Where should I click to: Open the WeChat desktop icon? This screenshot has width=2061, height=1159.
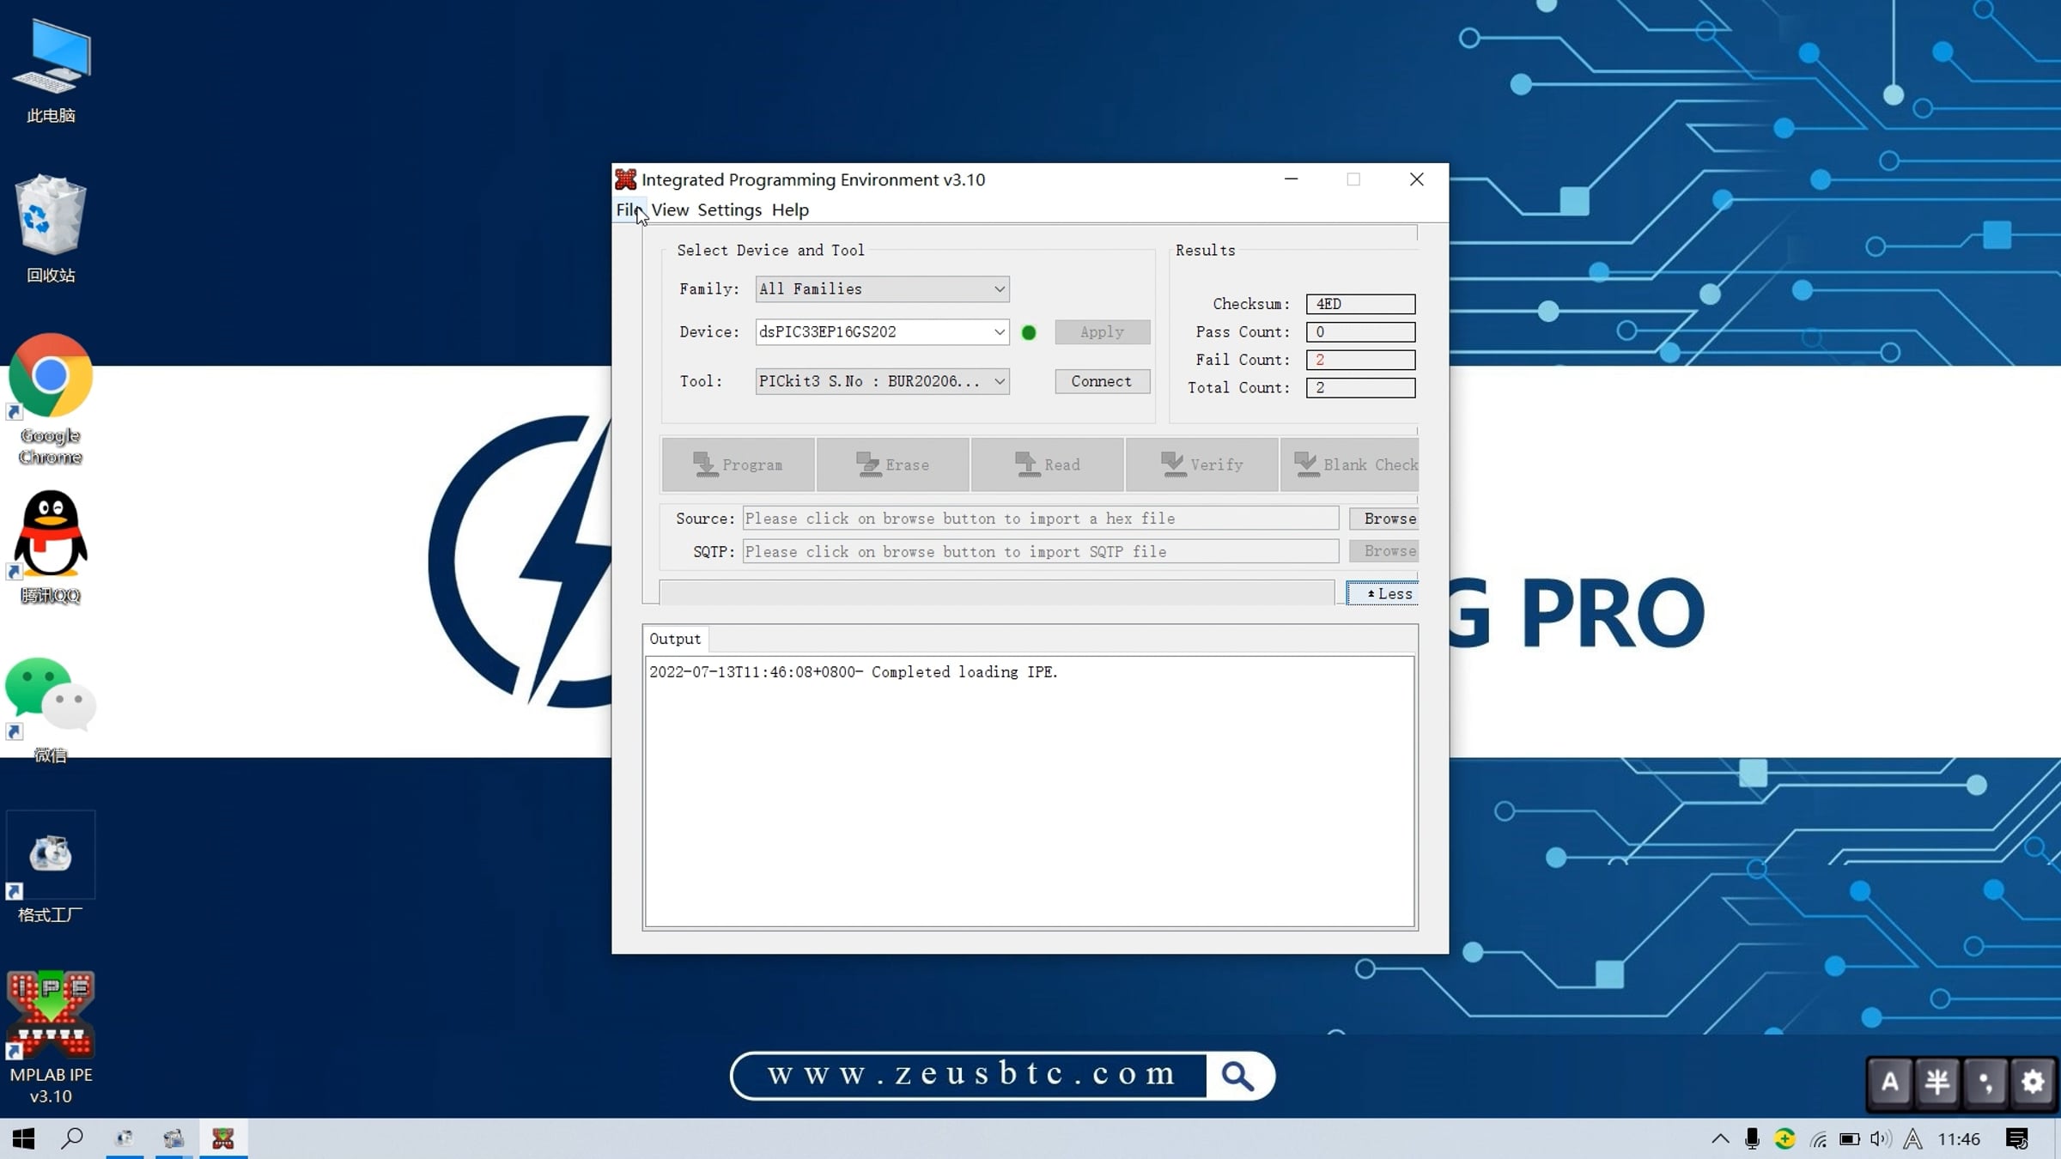click(x=51, y=694)
